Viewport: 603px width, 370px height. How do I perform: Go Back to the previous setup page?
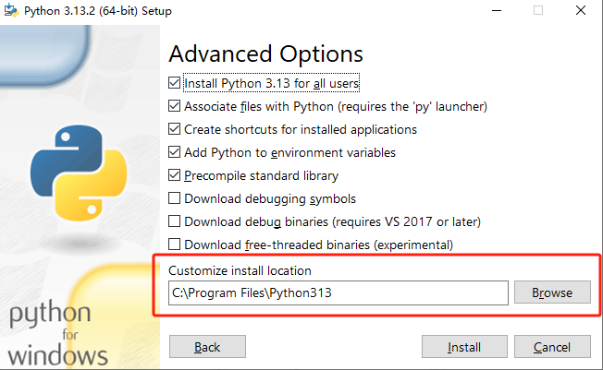tap(207, 347)
